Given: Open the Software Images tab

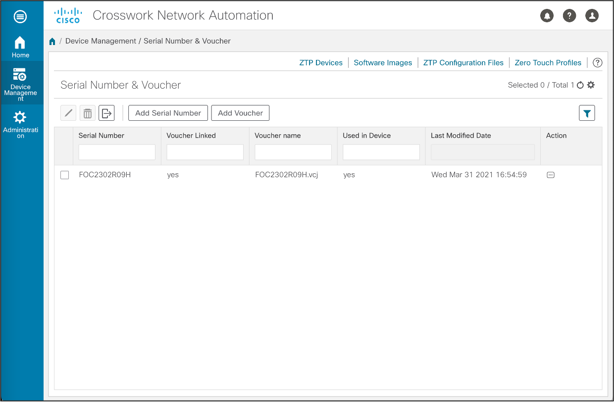Looking at the screenshot, I should [383, 63].
